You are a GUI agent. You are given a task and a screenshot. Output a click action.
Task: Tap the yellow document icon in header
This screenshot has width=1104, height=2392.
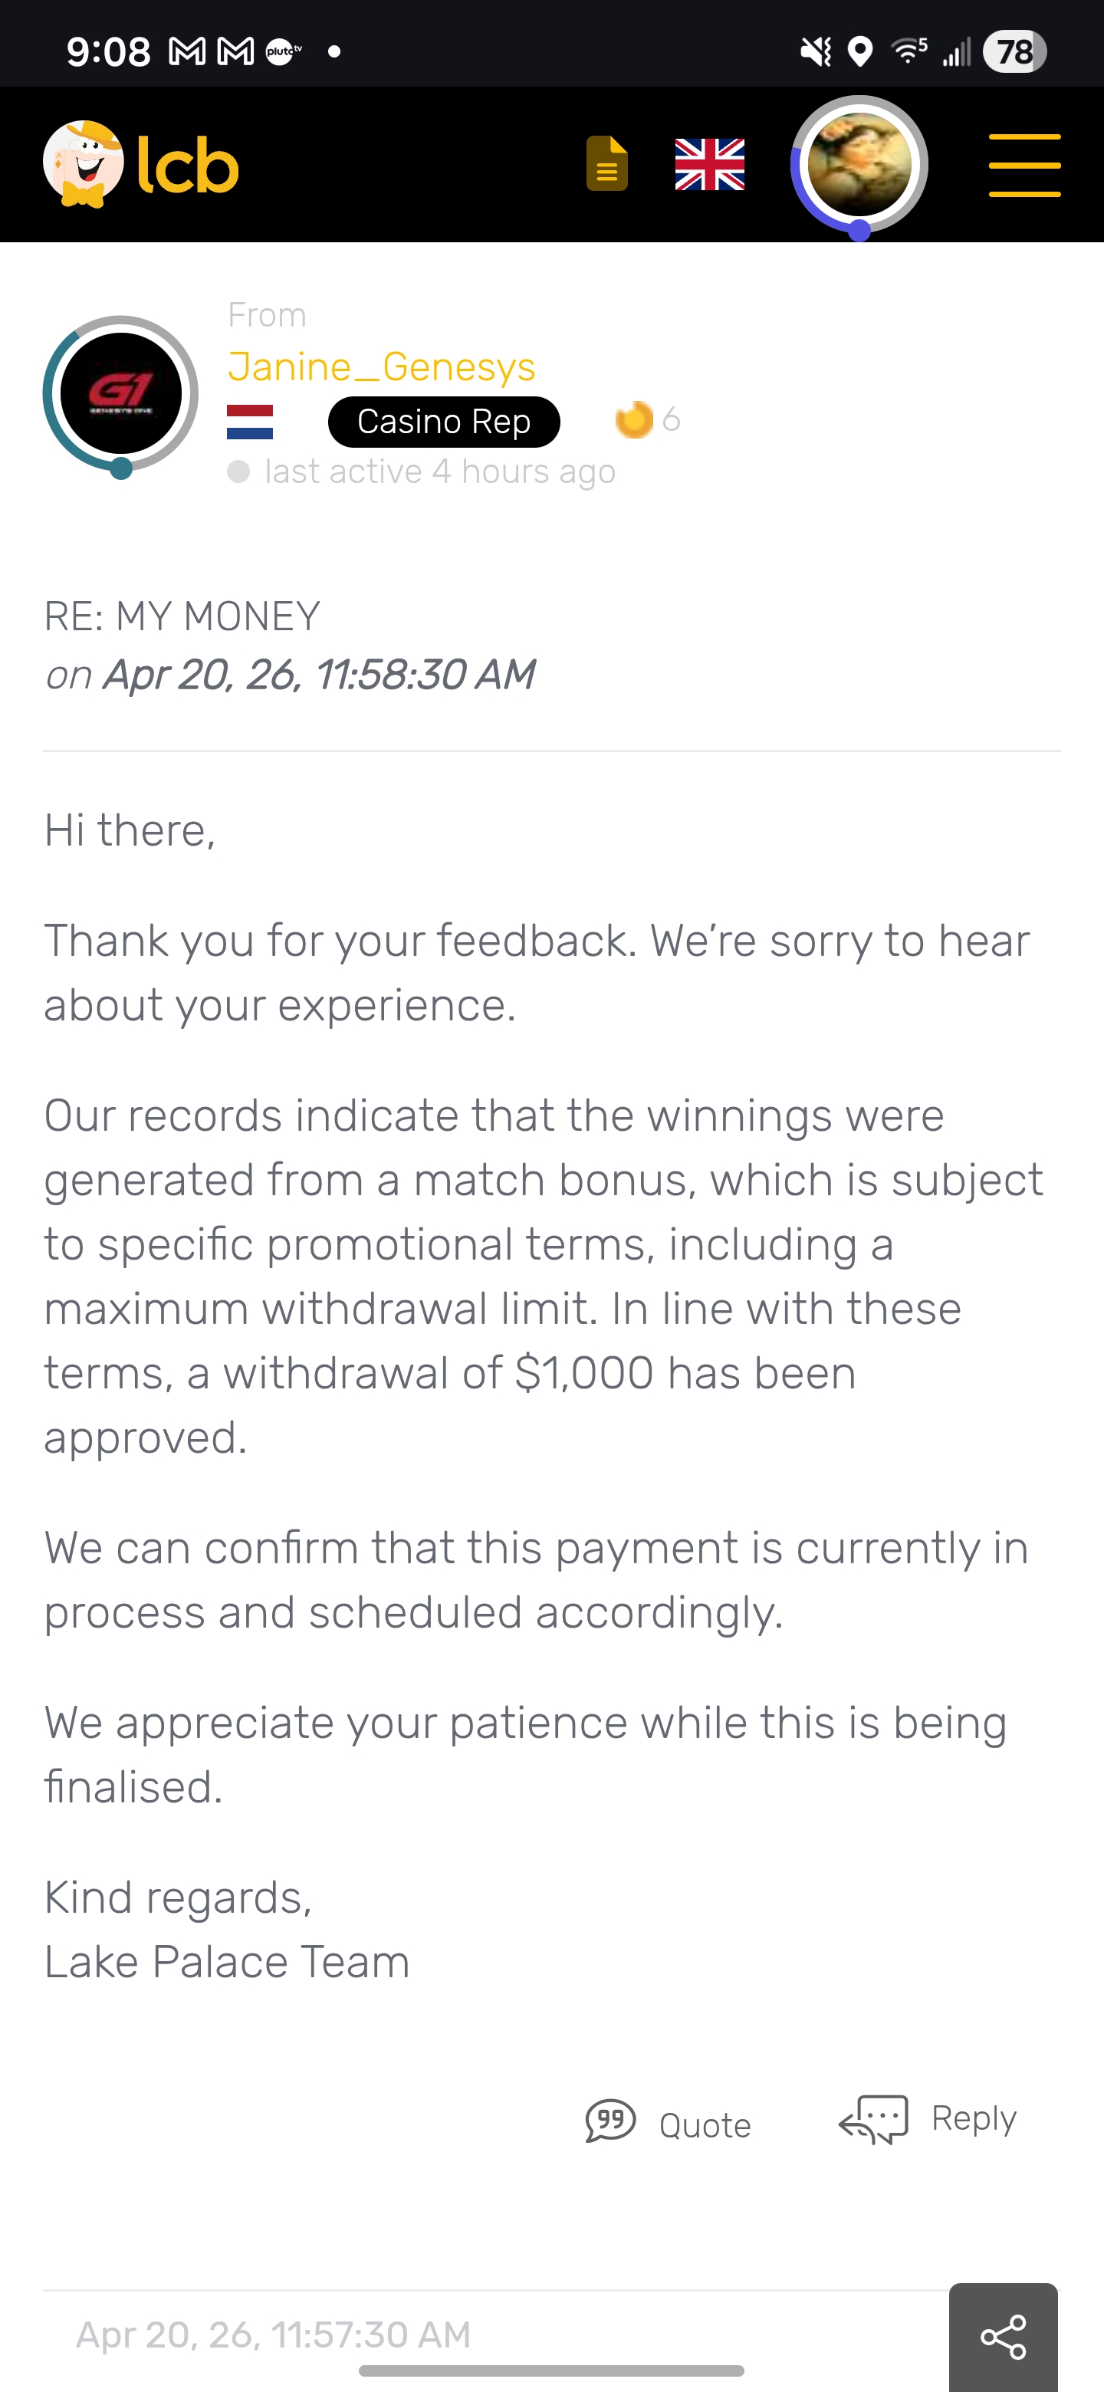tap(607, 163)
